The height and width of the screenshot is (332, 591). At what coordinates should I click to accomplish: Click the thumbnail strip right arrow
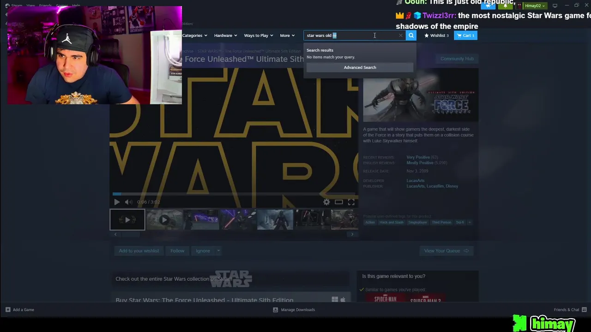click(x=352, y=234)
